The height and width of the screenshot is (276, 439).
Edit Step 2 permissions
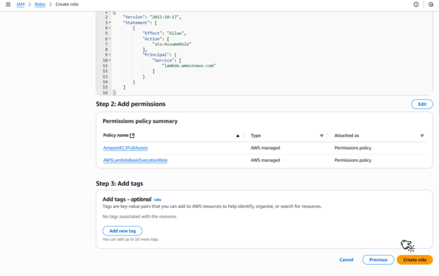(x=422, y=104)
